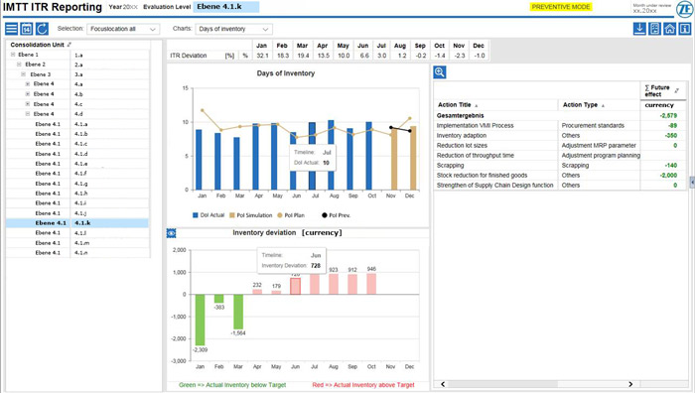Toggle DoI Actual legend series
Screen dimensions: 695x393
coord(208,215)
